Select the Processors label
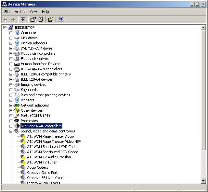The height and width of the screenshot is (192, 208). point(29,121)
